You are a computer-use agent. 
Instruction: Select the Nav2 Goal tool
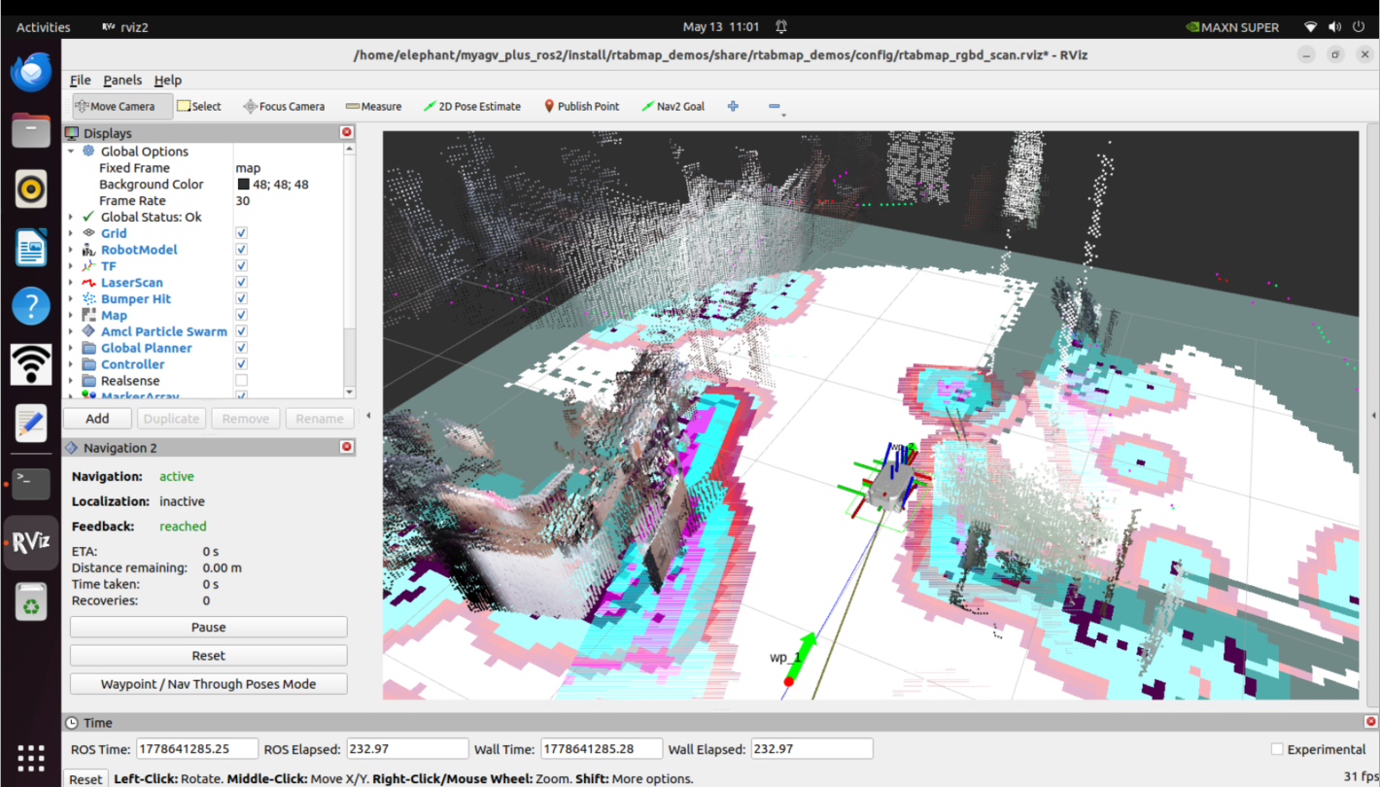(673, 106)
